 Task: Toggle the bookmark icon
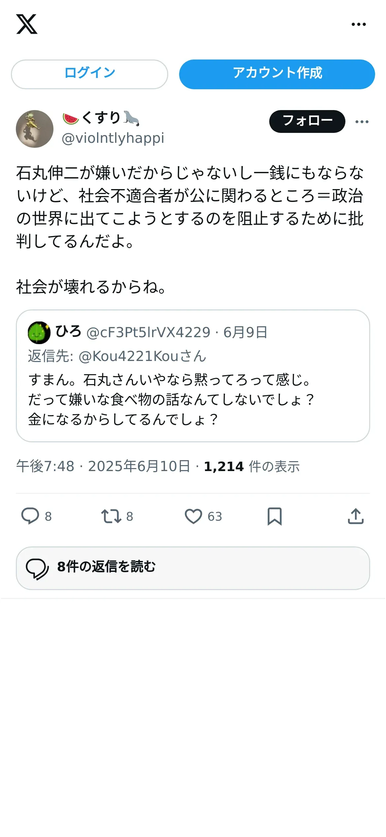point(274,516)
